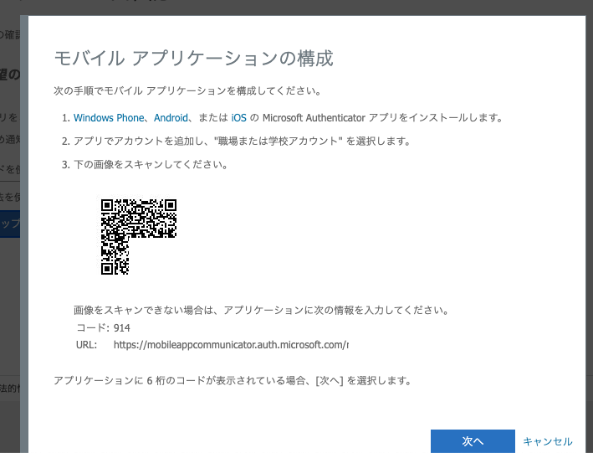Click step 3 text 下の画像をスキャンしてください

click(151, 165)
